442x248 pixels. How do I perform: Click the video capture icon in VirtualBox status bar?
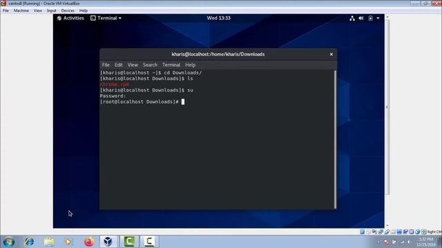click(x=405, y=231)
